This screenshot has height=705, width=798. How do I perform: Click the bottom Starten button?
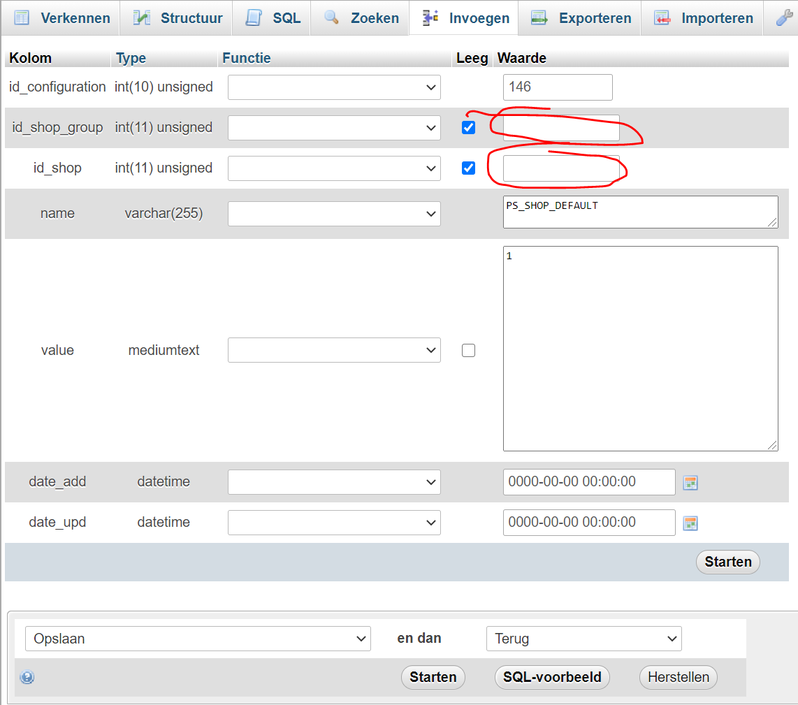click(433, 678)
